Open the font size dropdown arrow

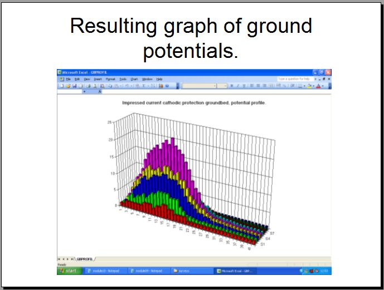(225, 86)
